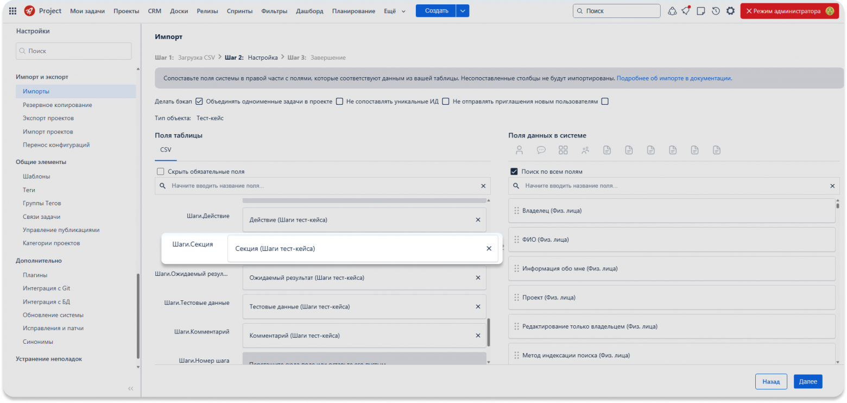Focus the settings sidebar search field
Viewport: 847px width, 403px height.
74,51
